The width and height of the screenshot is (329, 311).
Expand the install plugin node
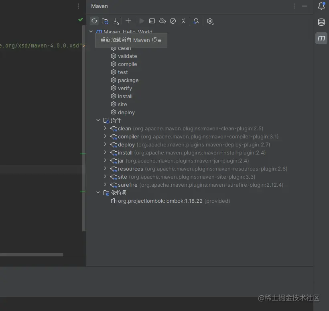[x=105, y=152]
